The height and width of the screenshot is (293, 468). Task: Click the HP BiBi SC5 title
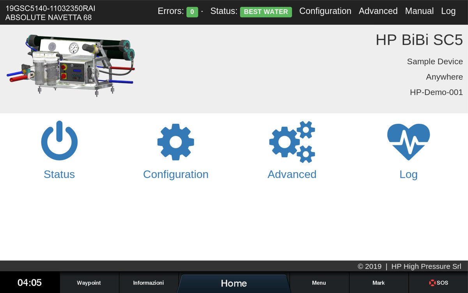click(419, 40)
